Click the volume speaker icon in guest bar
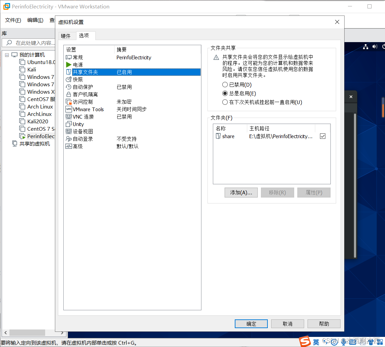The width and height of the screenshot is (385, 347). [375, 46]
